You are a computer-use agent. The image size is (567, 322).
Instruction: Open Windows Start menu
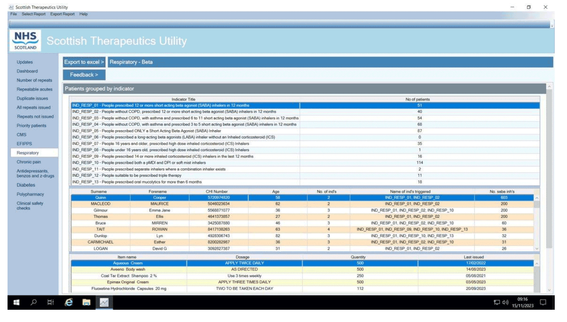(16, 303)
